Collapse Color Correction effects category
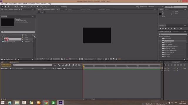This screenshot has width=188, height=105. [x=159, y=37]
